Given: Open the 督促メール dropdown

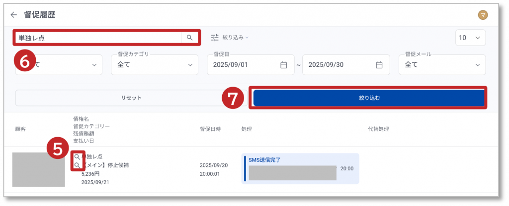Looking at the screenshot, I should pos(442,65).
